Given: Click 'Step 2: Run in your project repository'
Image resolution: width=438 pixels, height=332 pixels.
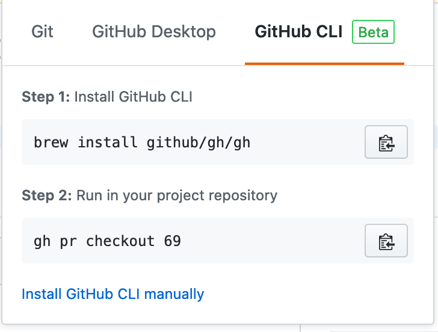Looking at the screenshot, I should tap(149, 195).
